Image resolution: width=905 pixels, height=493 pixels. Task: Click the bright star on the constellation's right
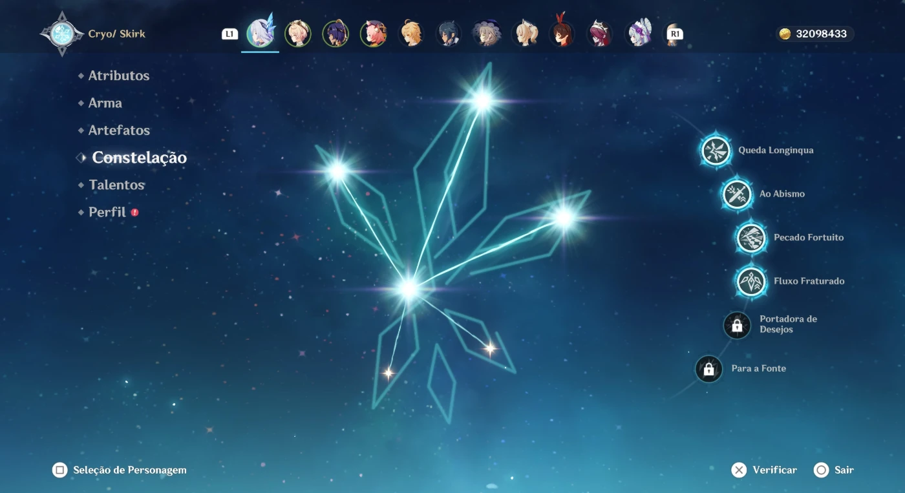point(564,218)
